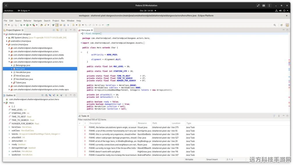Expand folded import section in the editor
Image resolution: width=293 pixels, height=165 pixels.
tap(81, 43)
